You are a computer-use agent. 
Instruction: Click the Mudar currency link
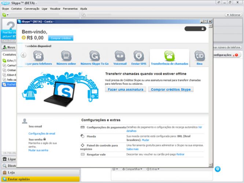(145, 140)
